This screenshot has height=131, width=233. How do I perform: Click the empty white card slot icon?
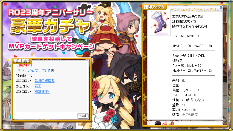click(151, 124)
